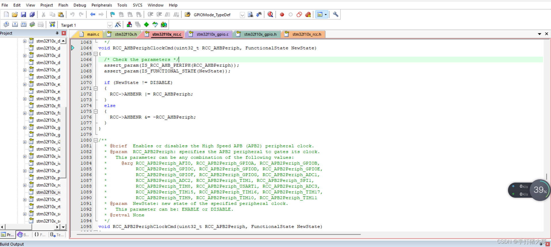Kill all breakpoints icon
The image size is (551, 247).
(308, 14)
